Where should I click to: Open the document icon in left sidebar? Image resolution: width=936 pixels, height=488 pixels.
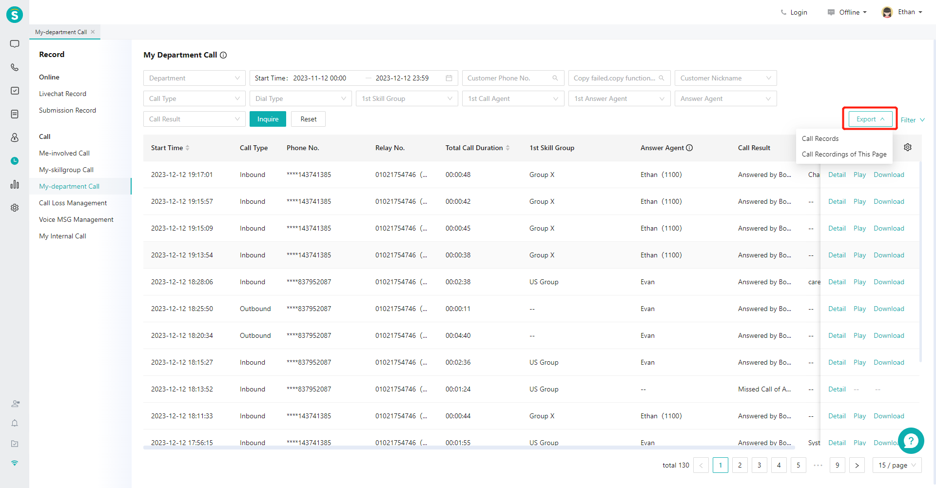tap(15, 114)
